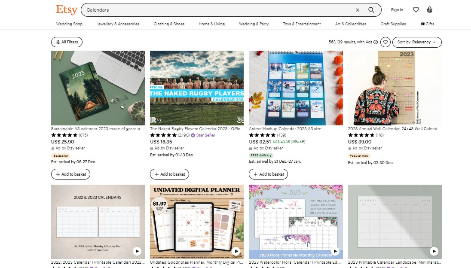This screenshot has height=268, width=471.
Task: Click Star Seller badge on rugby calendar
Action: pos(203,135)
